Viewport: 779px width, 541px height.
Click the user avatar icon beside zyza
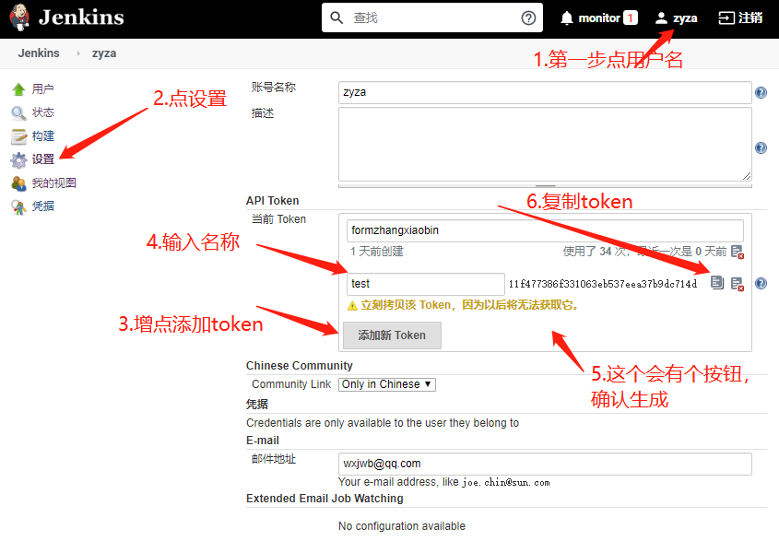[661, 18]
